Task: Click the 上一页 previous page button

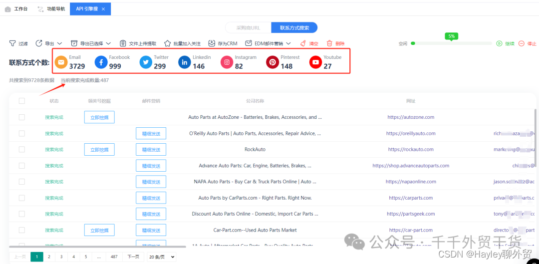Action: click(19, 257)
